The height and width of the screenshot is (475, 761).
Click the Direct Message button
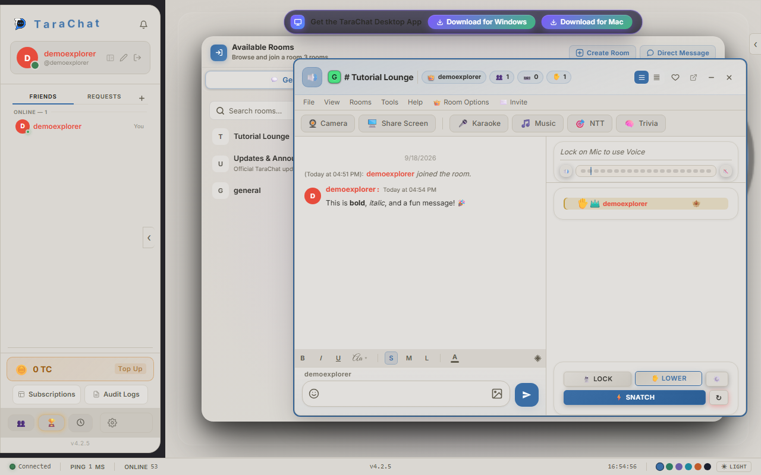pyautogui.click(x=678, y=53)
